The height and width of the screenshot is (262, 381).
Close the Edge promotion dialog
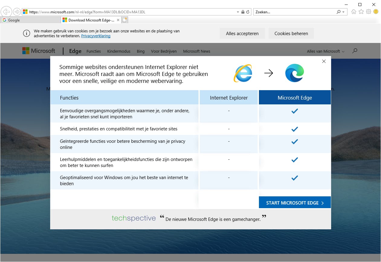[x=324, y=61]
